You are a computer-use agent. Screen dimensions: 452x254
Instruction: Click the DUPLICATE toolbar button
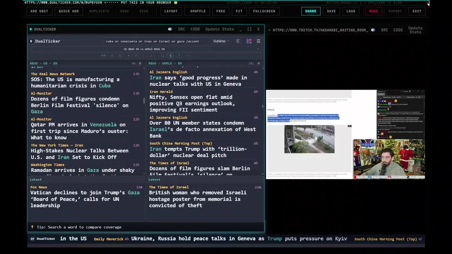[99, 11]
